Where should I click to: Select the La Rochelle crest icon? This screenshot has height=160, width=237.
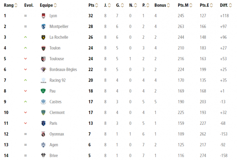coord(43,37)
